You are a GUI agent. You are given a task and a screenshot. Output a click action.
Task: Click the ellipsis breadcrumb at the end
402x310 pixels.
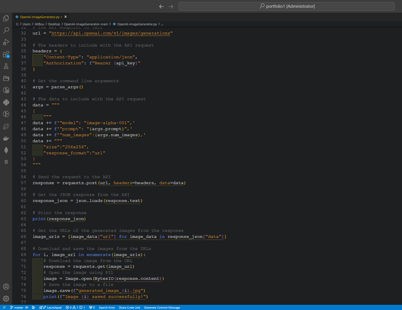click(x=162, y=24)
